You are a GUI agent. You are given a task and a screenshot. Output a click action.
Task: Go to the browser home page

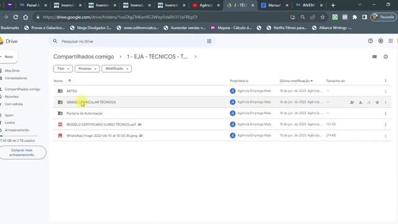point(25,17)
